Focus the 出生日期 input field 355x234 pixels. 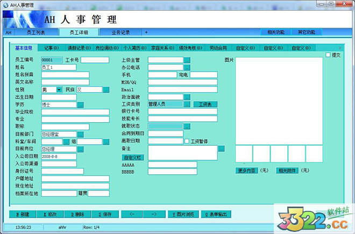[59, 97]
